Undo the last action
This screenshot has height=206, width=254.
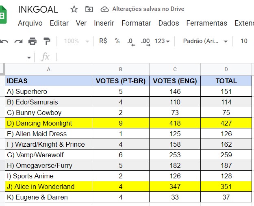click(4, 41)
